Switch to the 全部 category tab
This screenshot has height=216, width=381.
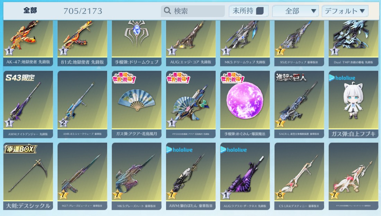(x=30, y=10)
